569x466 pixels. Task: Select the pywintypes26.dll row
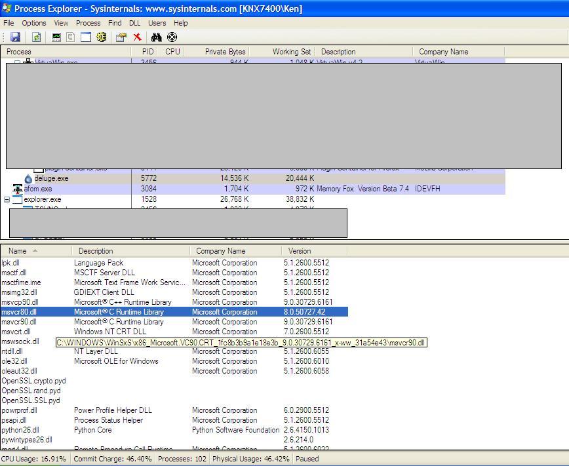174,440
